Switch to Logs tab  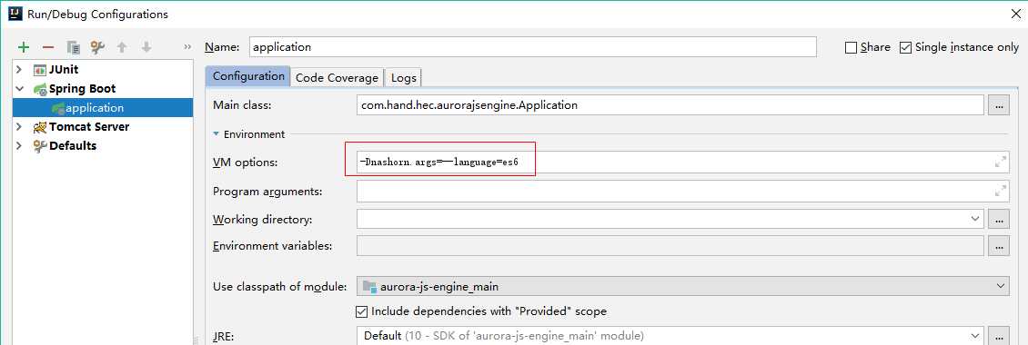[403, 77]
